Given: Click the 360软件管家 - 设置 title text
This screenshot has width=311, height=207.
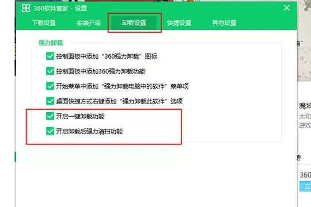Looking at the screenshot, I should (60, 8).
